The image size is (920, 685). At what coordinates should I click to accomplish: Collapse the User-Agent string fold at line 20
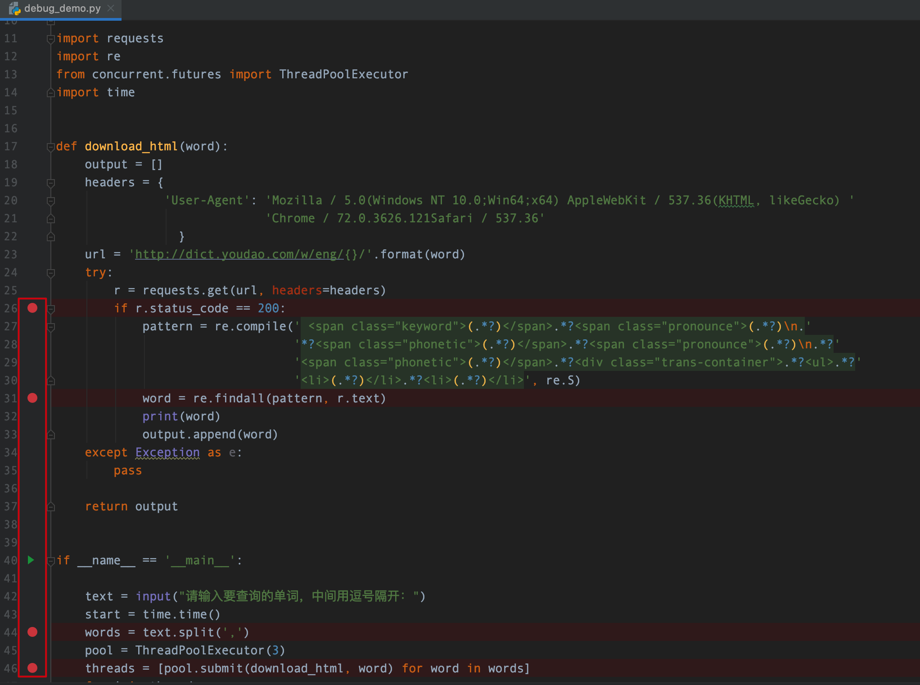(x=51, y=201)
